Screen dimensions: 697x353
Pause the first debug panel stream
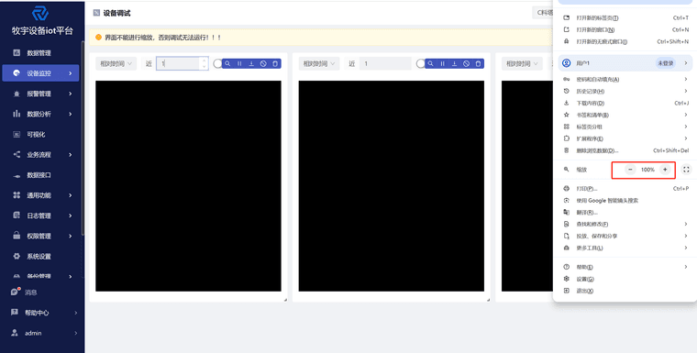(239, 64)
